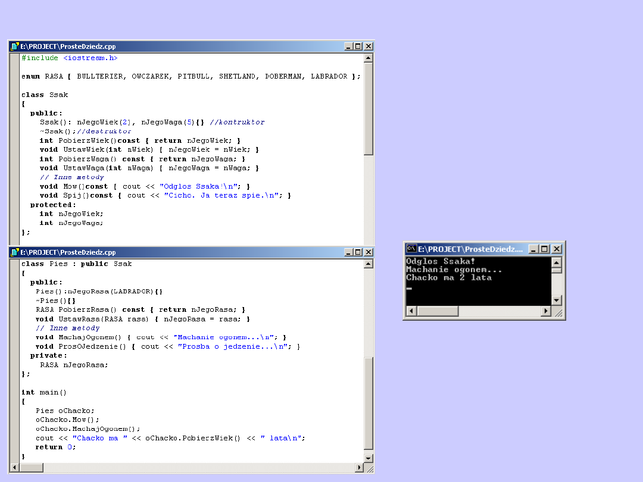Click the 'void ProsOJedzenie()' line

point(168,346)
